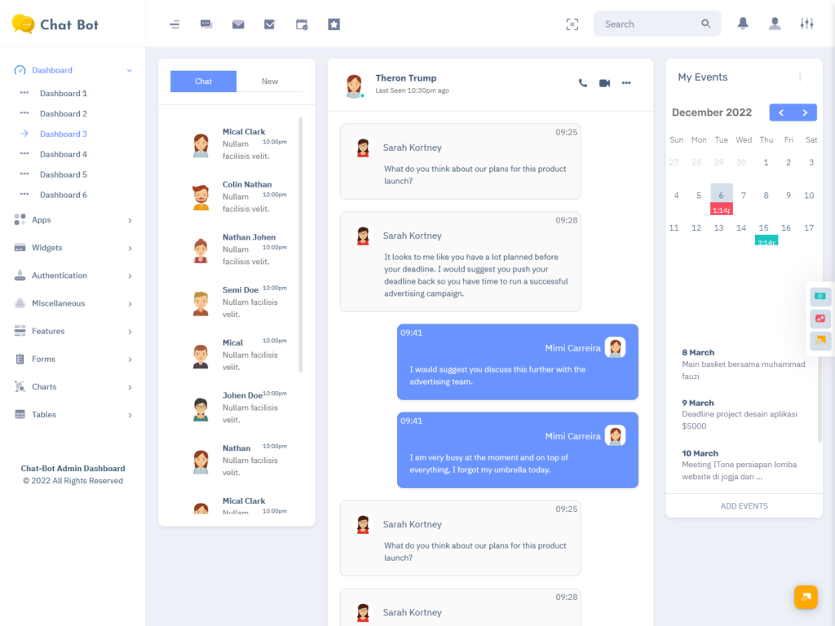
Task: Click the ADD EVENTS button under My Events
Action: [743, 506]
